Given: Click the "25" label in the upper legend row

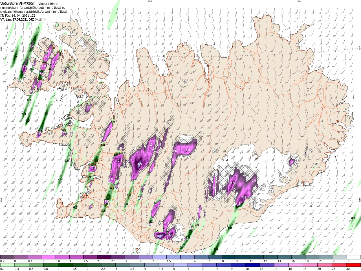Looking at the screenshot, I should pos(334,261).
